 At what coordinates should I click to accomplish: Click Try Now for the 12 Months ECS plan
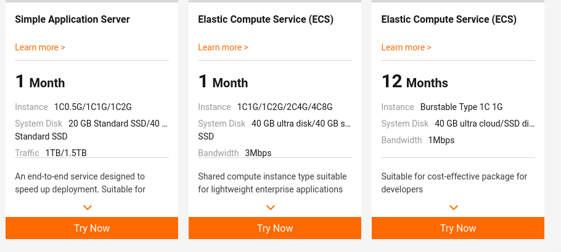[x=458, y=228]
